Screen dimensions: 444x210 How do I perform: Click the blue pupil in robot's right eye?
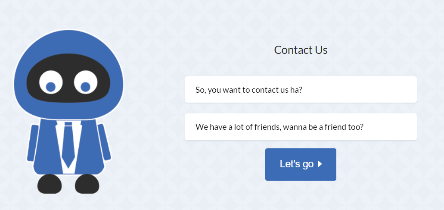85,87
